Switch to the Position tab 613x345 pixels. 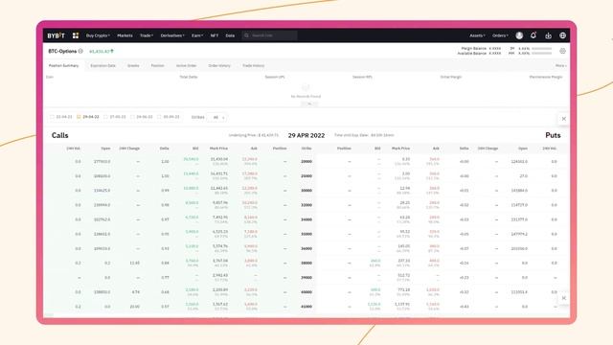[157, 66]
